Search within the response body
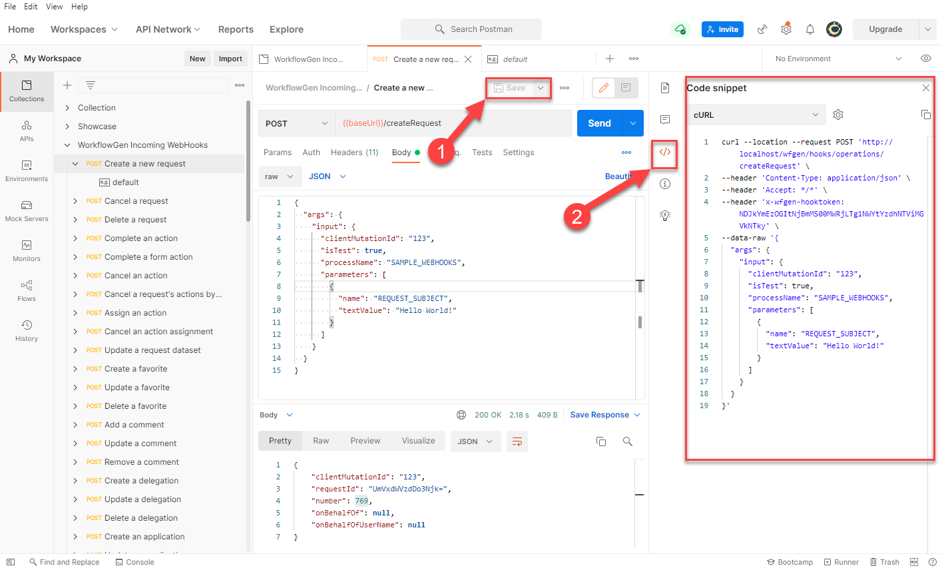The image size is (942, 570). pos(627,441)
